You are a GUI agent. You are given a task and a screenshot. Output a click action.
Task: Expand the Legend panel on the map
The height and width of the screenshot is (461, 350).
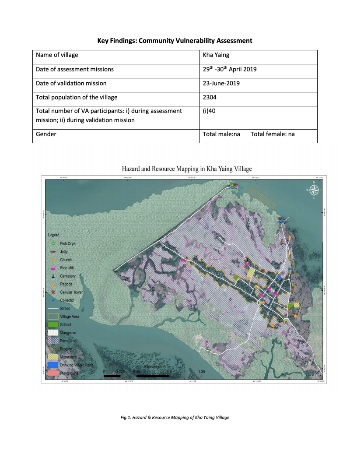53,235
